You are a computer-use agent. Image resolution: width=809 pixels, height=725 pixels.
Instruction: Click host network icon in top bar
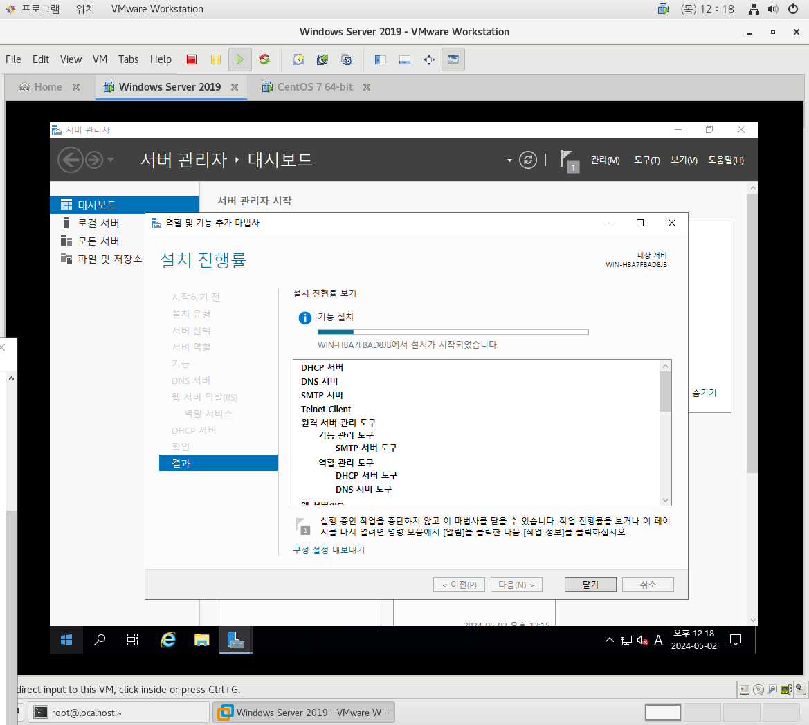tap(754, 9)
